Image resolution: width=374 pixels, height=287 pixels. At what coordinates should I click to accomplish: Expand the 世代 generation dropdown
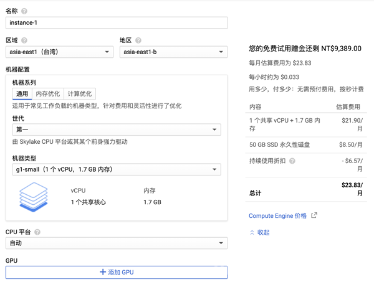click(116, 129)
